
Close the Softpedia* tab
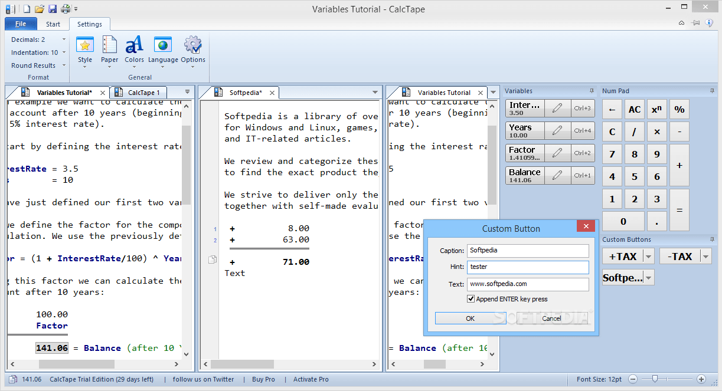point(272,93)
